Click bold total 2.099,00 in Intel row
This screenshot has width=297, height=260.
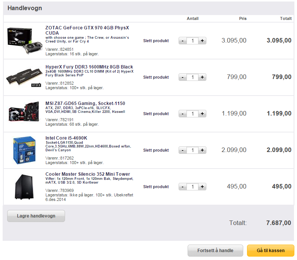[279, 150]
